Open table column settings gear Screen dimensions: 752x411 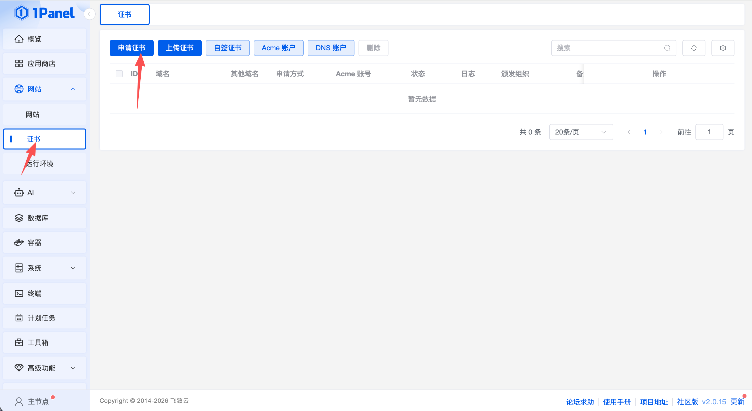point(723,48)
